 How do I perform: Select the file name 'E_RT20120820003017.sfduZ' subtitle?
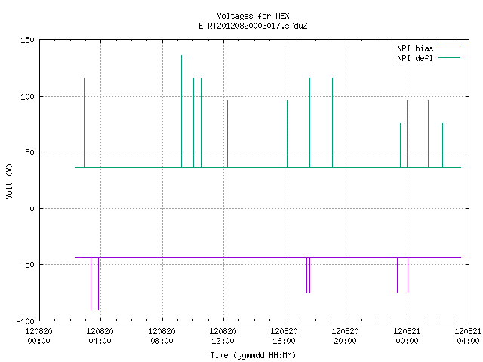(253, 26)
